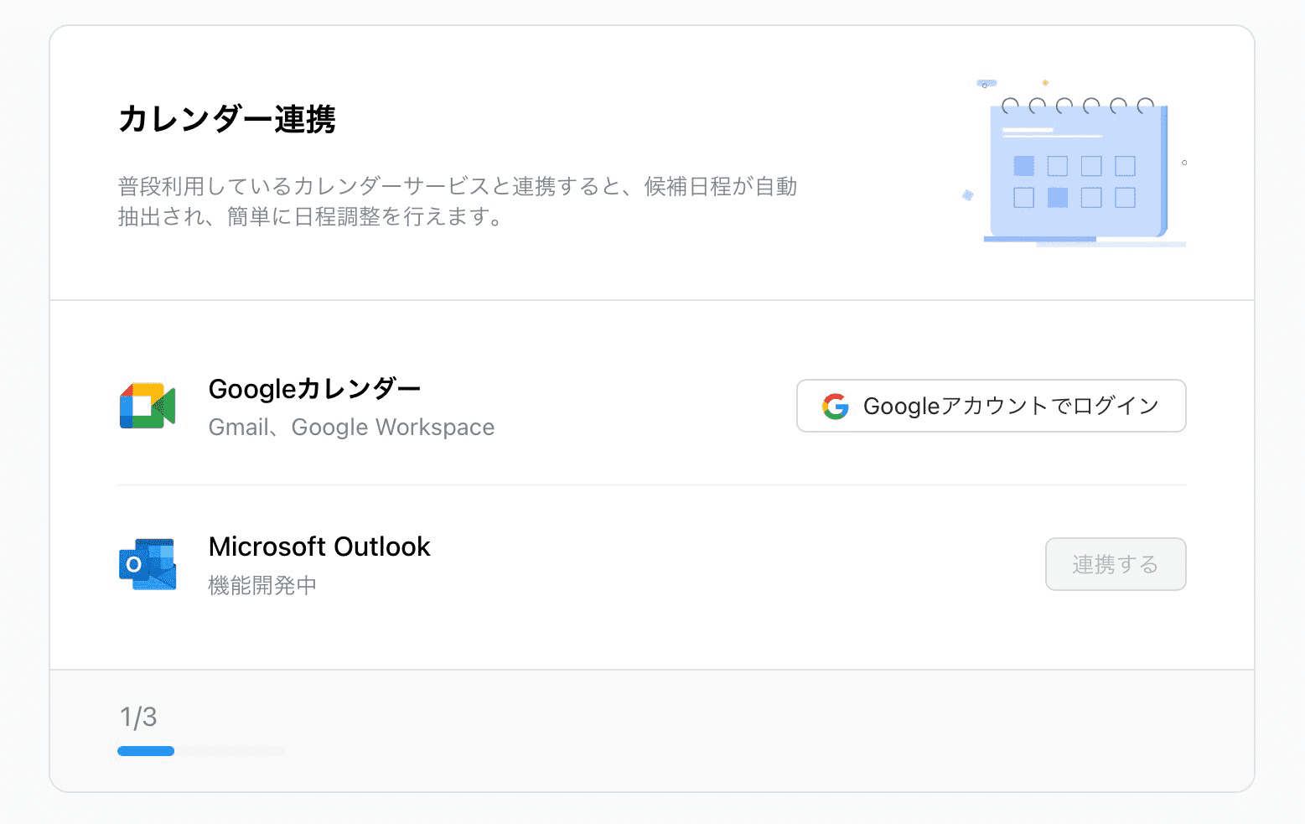This screenshot has height=824, width=1305.
Task: Click the 1/3 step indicator
Action: tap(138, 717)
